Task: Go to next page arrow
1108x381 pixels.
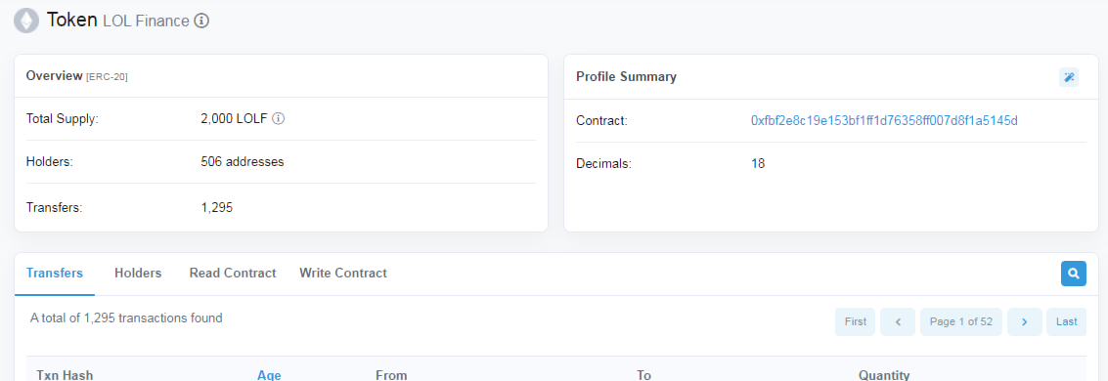Action: [1025, 321]
